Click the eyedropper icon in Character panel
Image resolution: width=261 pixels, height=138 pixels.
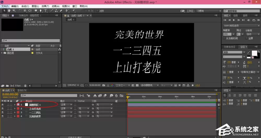coord(249,52)
